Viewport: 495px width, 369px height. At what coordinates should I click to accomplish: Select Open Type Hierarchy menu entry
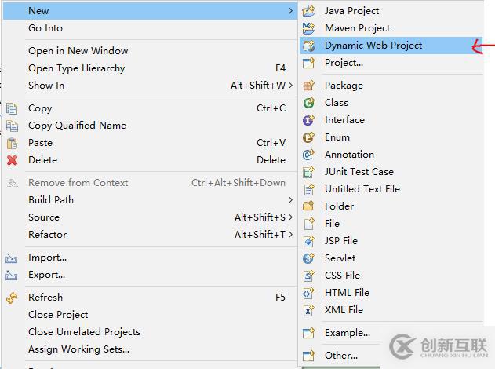76,68
